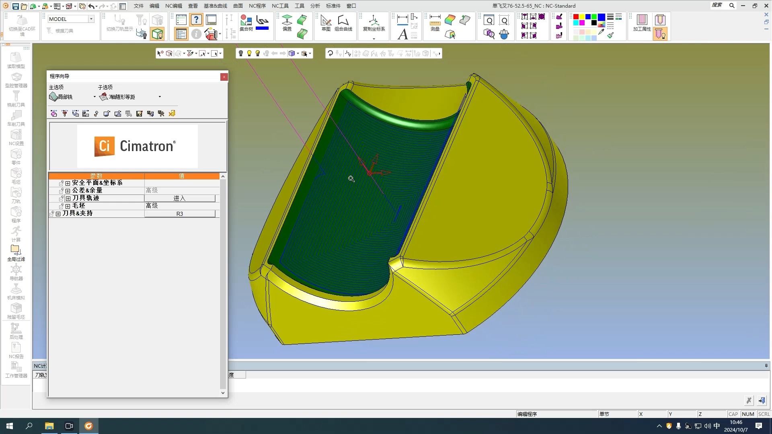
Task: Click the R3 tool button
Action: pyautogui.click(x=180, y=214)
